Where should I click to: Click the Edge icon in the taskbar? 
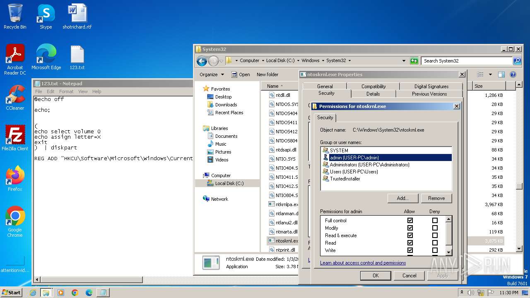[89, 293]
